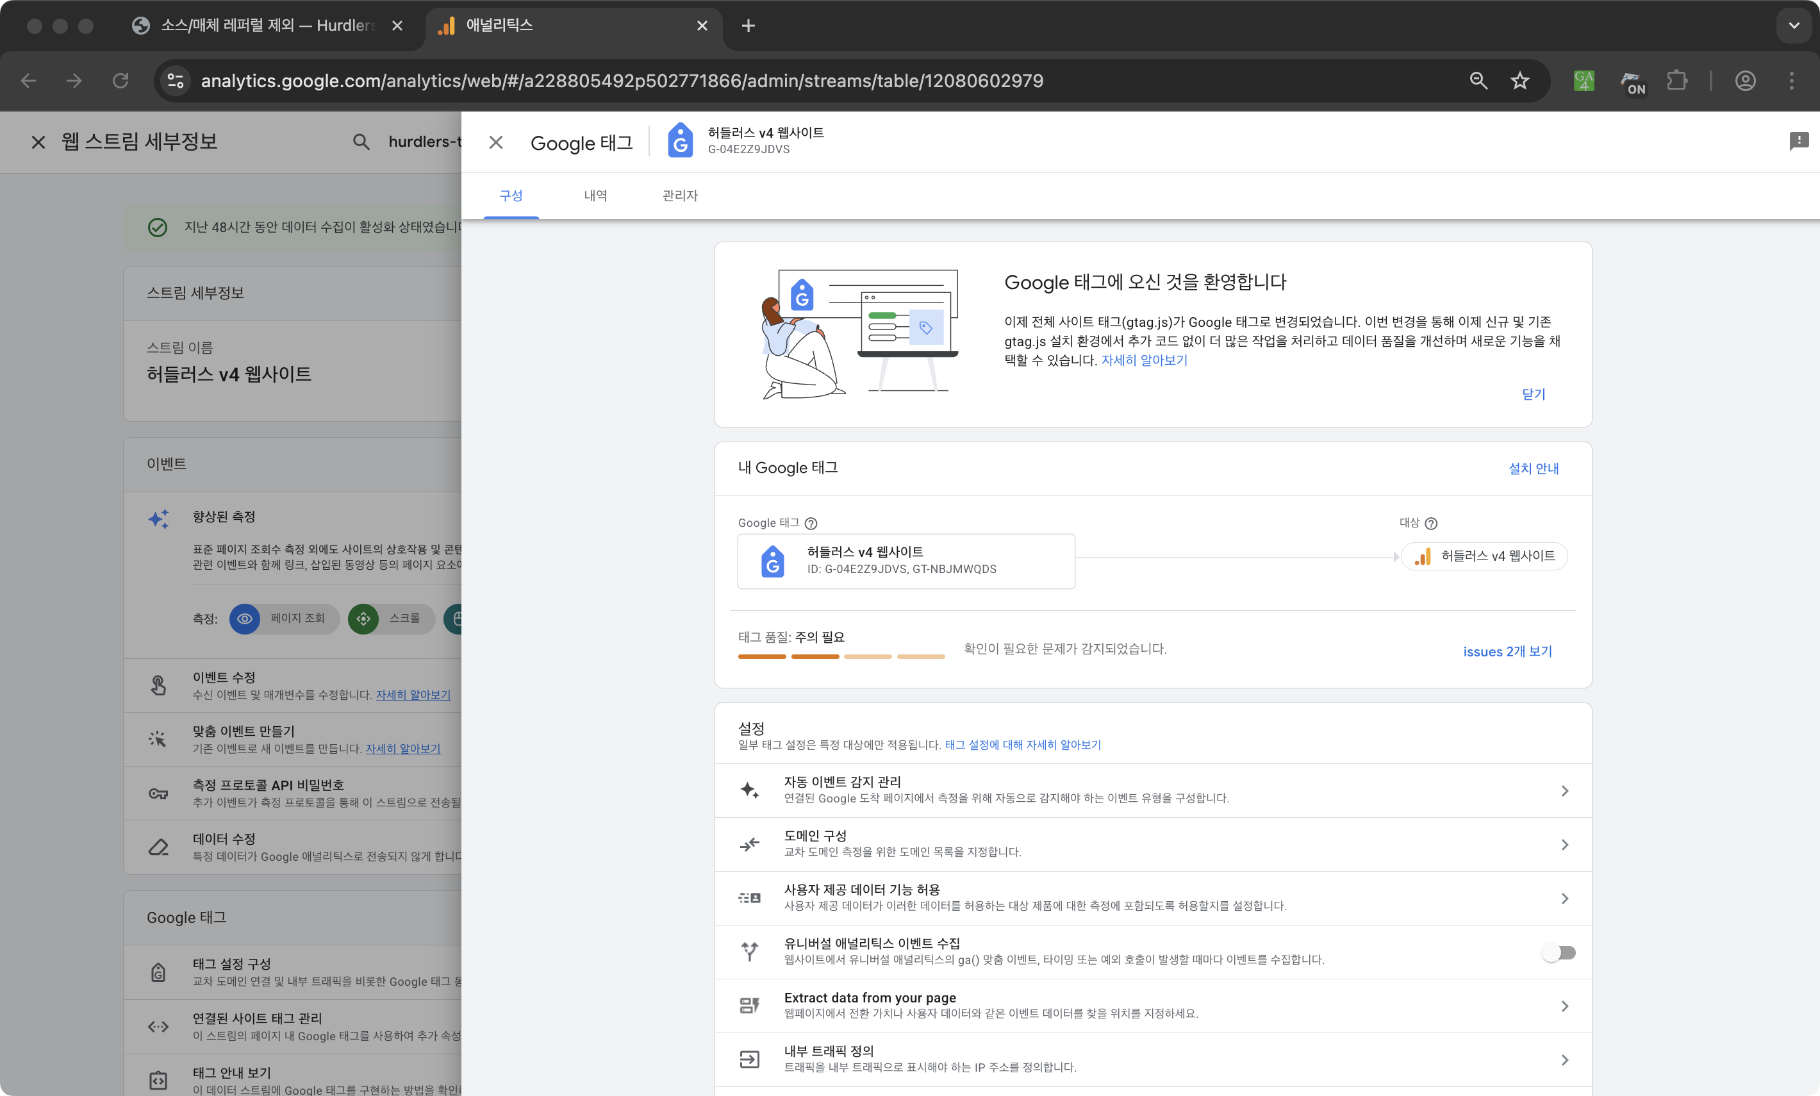
Task: Expand 사용자 제공 데이터 기능 허용 chevron
Action: click(1564, 899)
